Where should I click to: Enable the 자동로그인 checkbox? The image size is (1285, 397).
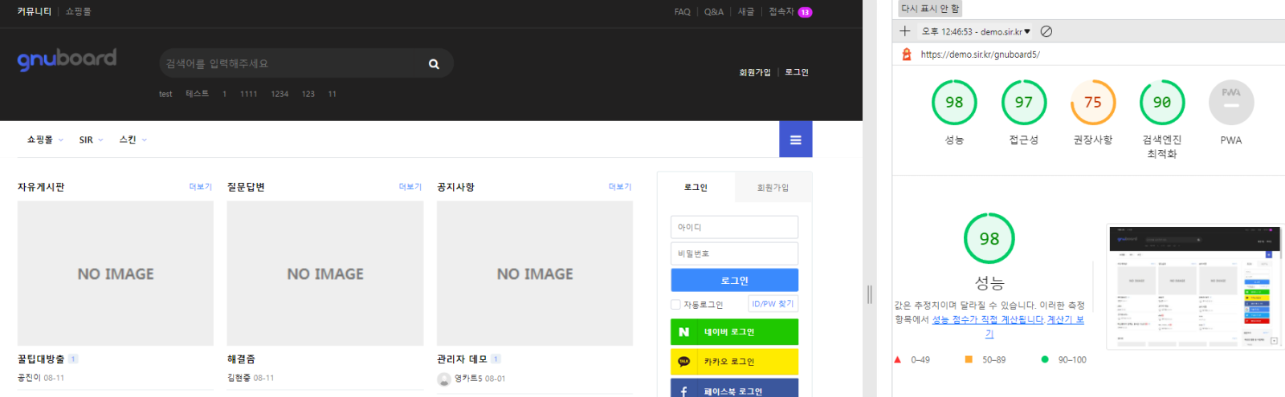675,305
